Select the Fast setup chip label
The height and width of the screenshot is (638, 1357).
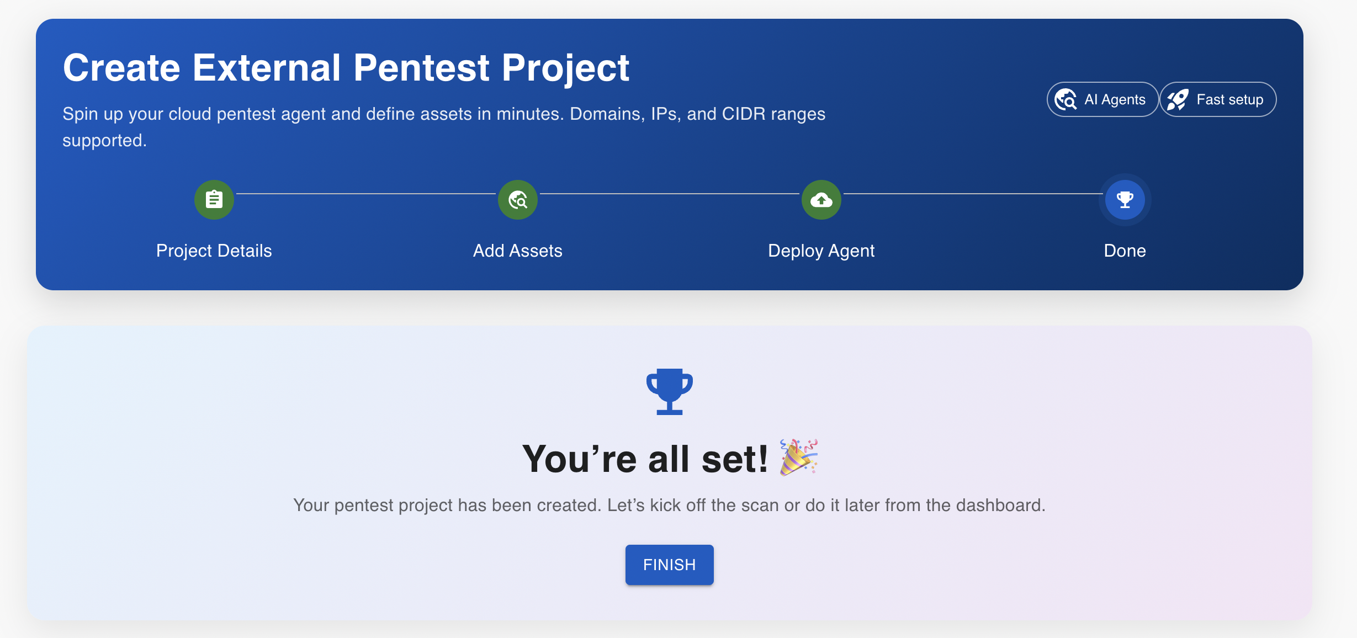(1229, 100)
